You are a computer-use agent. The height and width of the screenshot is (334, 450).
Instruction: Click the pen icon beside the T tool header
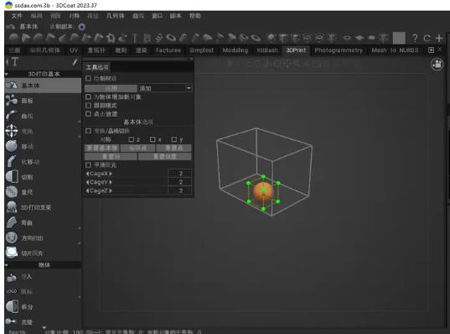click(75, 61)
